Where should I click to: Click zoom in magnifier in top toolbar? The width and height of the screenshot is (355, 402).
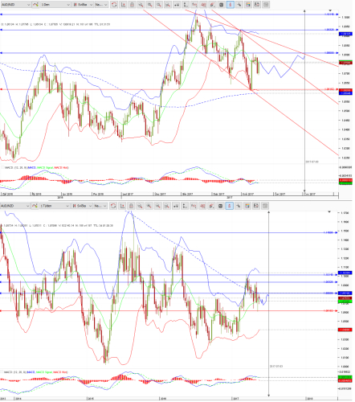[x=150, y=5]
